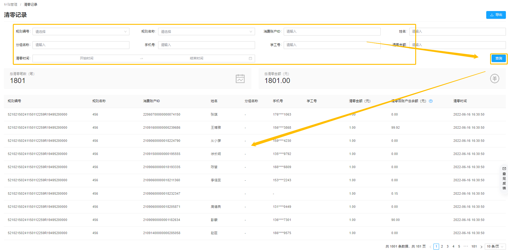Click help icon beside 清零后账户总余额 header

tap(431, 101)
